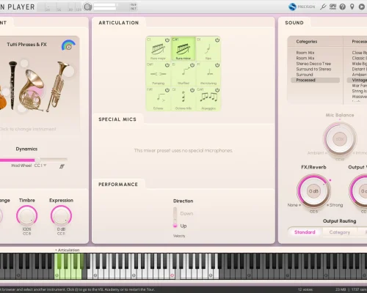Set Direction to Up
Viewport: 367px width, 293px height.
[x=183, y=226]
